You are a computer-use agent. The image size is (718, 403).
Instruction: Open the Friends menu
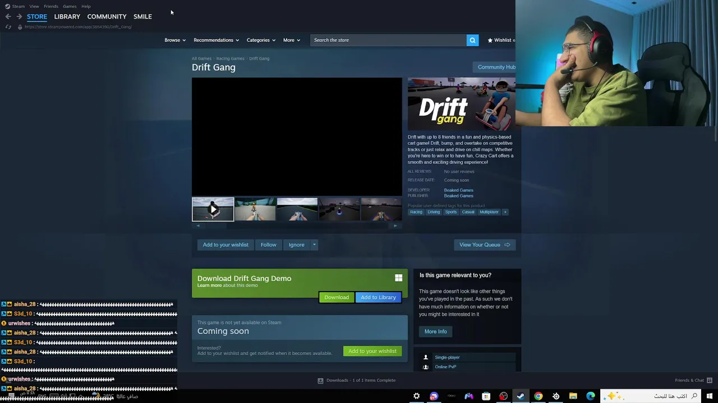[x=51, y=6]
